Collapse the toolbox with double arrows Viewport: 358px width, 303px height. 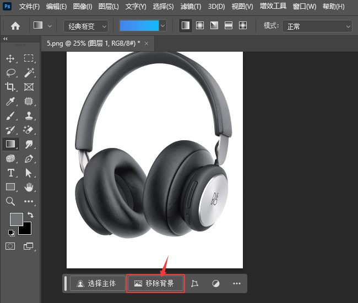click(x=6, y=38)
